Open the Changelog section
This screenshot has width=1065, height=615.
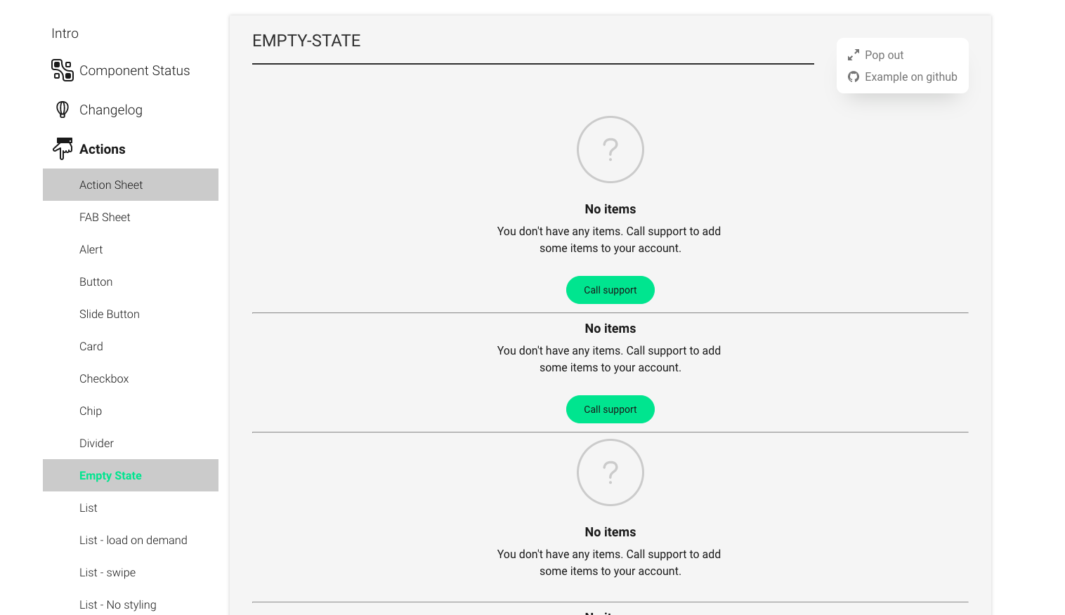(111, 110)
